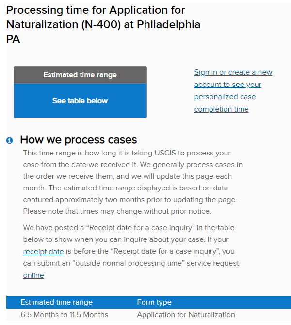Click Philadelphia PA in the title
The width and height of the screenshot is (291, 325).
pos(103,32)
